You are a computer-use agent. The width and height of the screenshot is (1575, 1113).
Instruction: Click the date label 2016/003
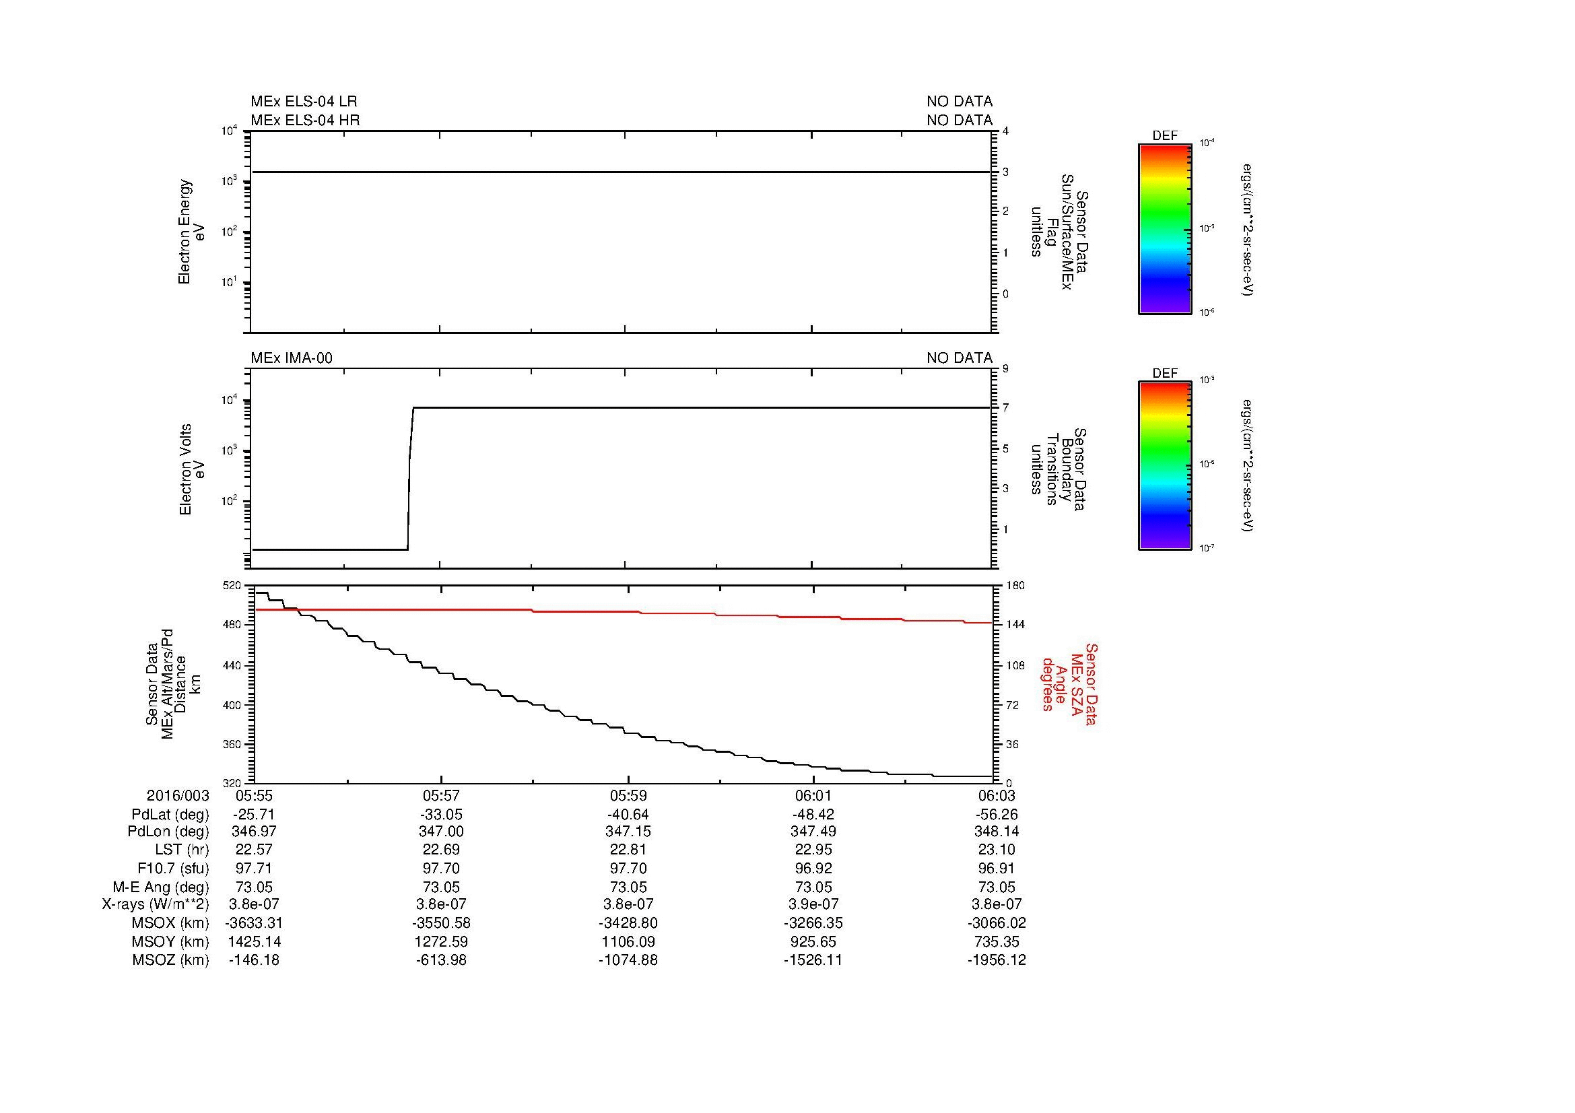pyautogui.click(x=178, y=795)
